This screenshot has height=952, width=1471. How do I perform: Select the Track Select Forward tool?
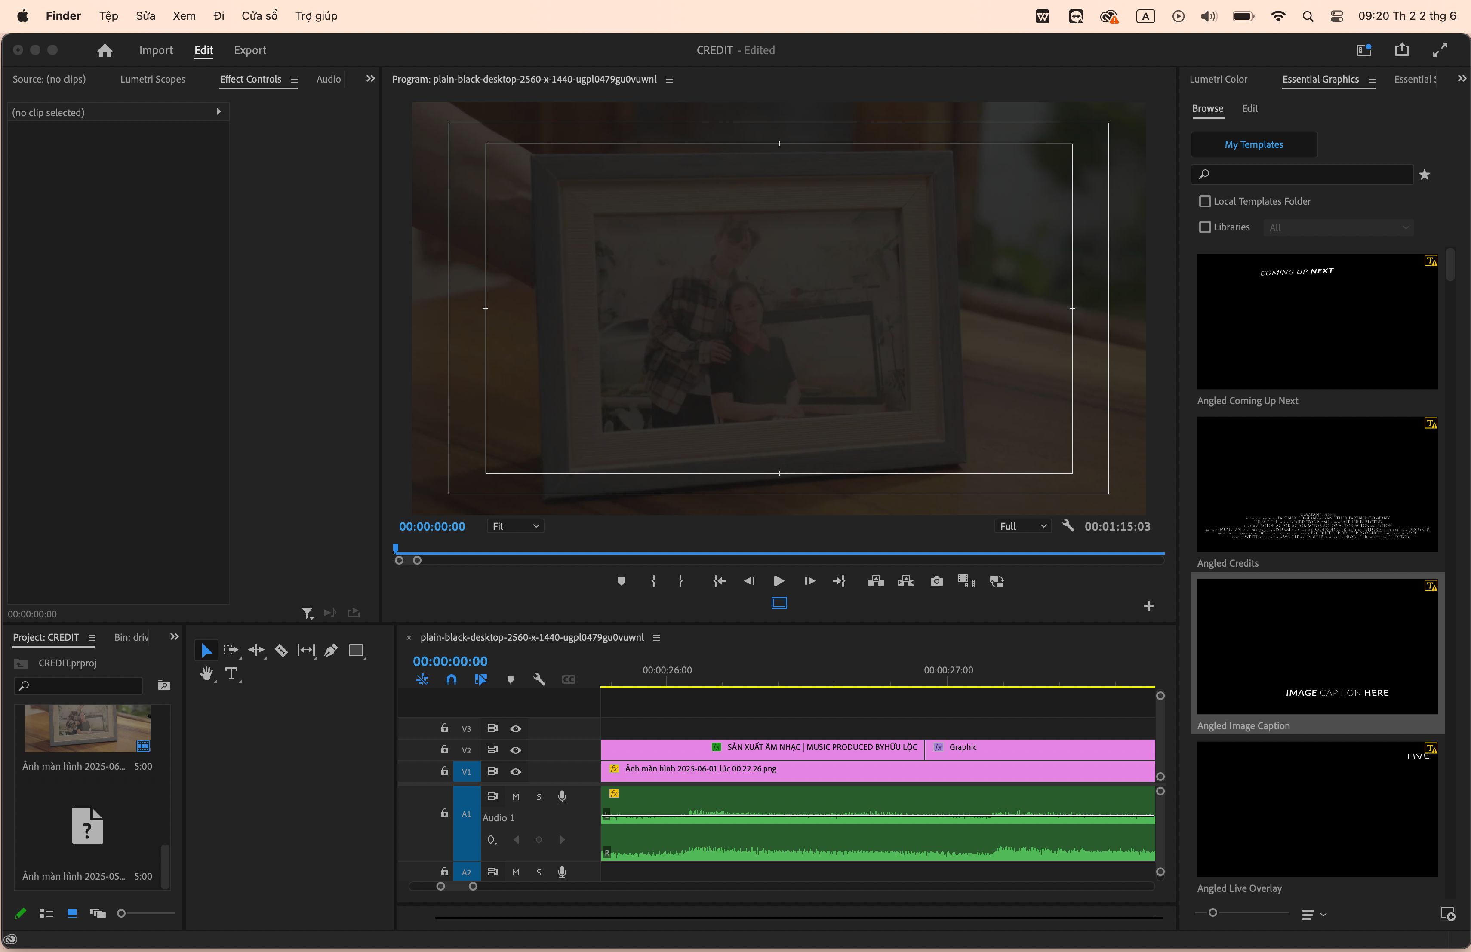tap(231, 651)
